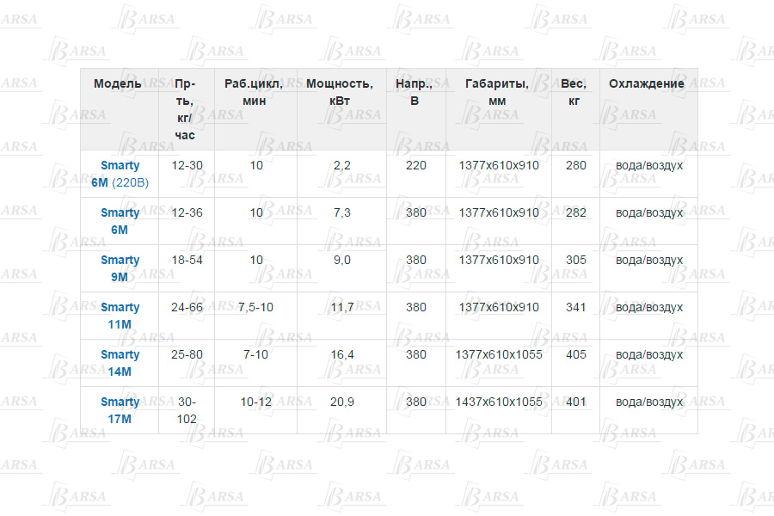Click the Вес, кг column header
The image size is (774, 516).
[574, 92]
